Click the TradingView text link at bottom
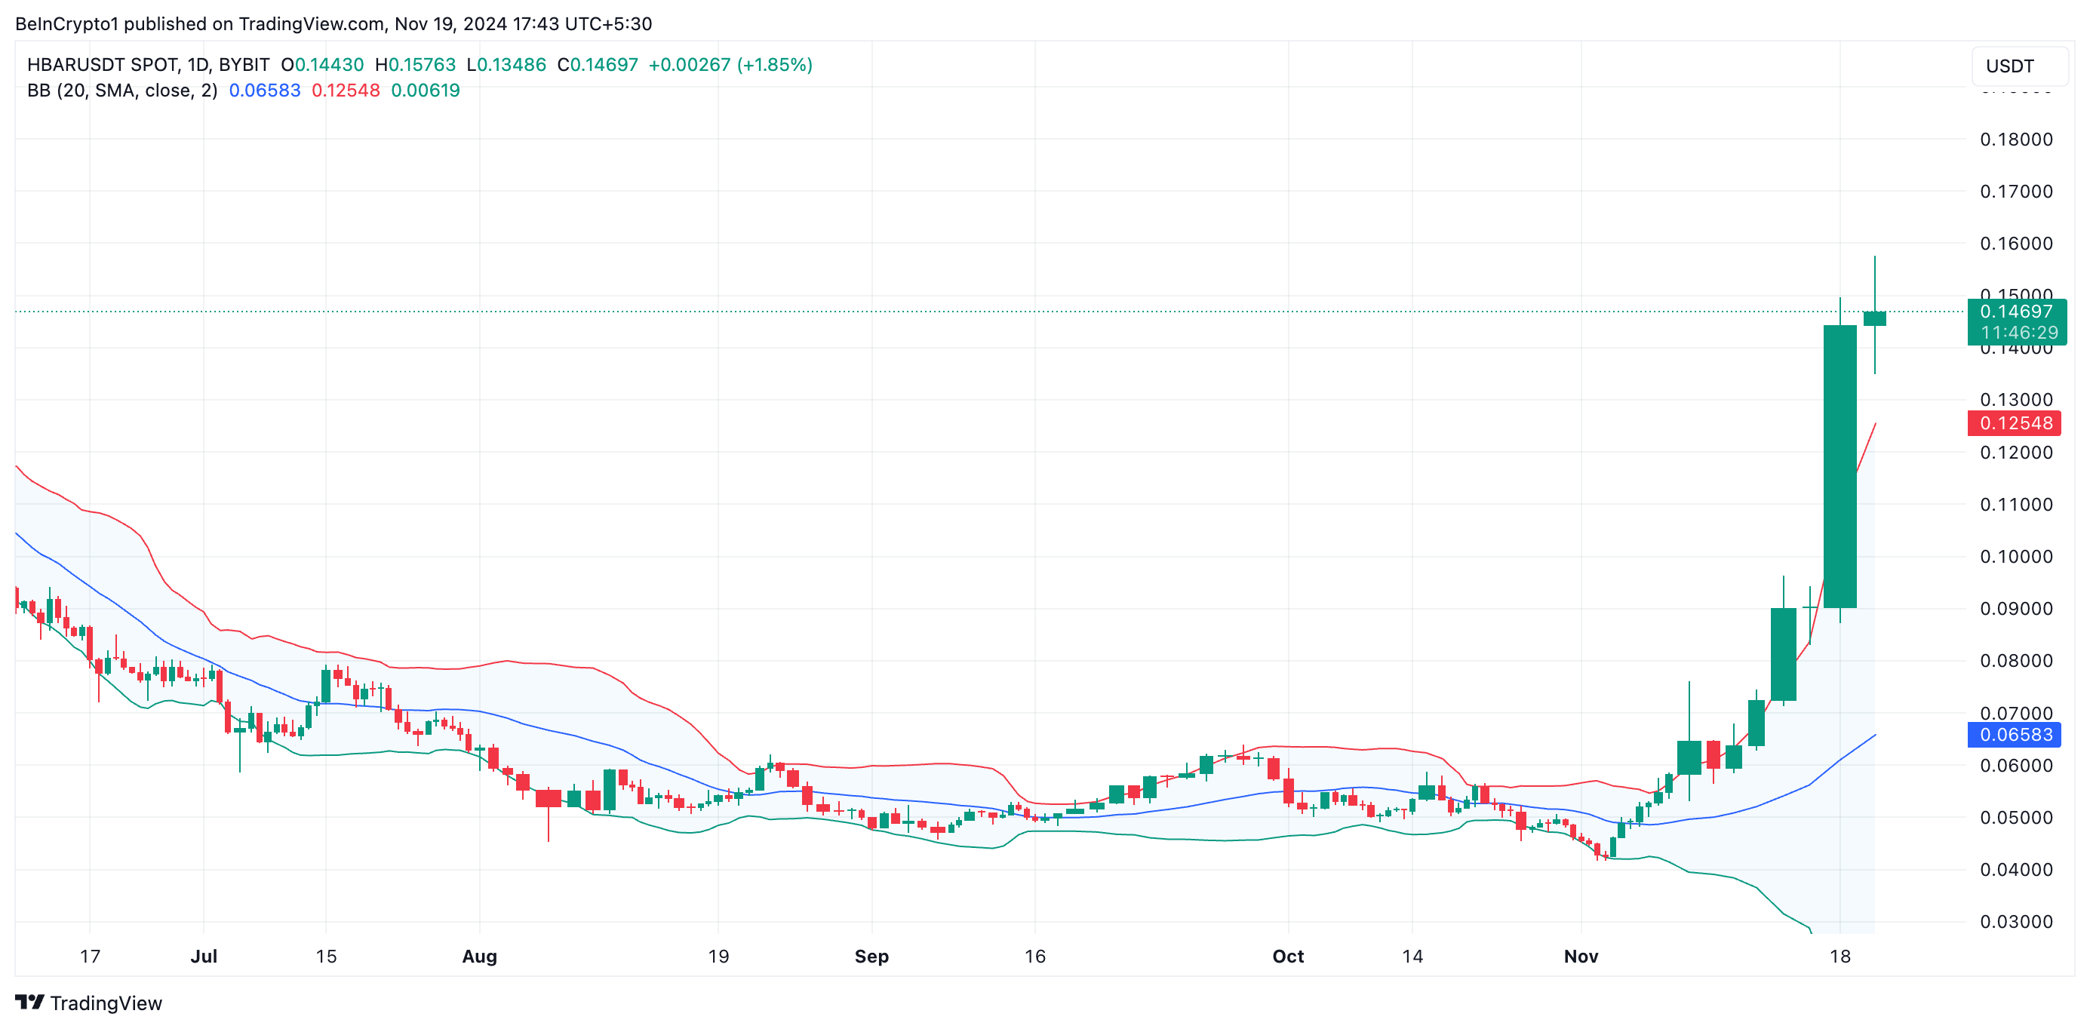Screen dimensions: 2090x1029 [x=106, y=1003]
